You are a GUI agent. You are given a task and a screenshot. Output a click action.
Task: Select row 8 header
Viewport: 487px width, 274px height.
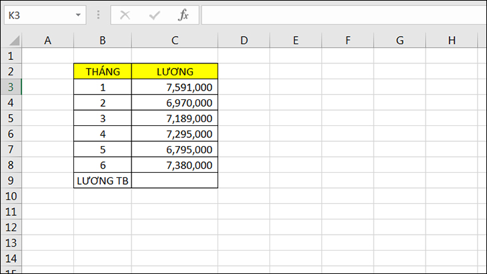11,165
